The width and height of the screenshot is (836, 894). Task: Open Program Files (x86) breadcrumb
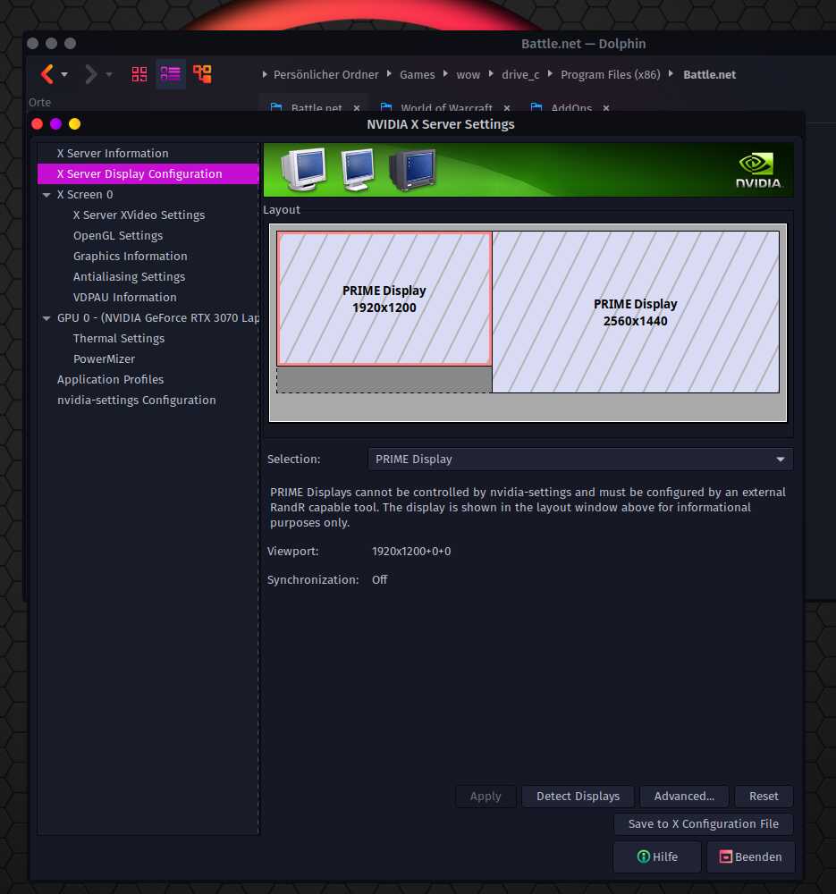pyautogui.click(x=610, y=75)
